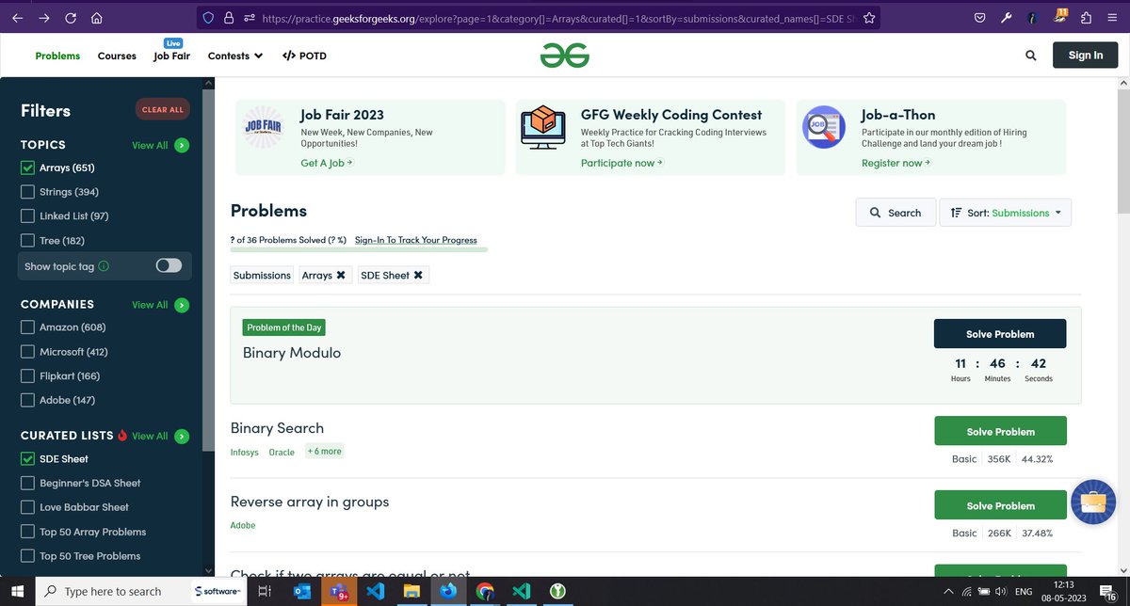Image resolution: width=1130 pixels, height=606 pixels.
Task: Open the browser home page icon
Action: click(x=98, y=18)
